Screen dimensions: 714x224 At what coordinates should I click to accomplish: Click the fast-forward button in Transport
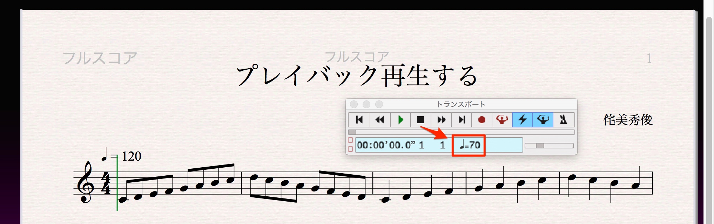click(x=441, y=120)
